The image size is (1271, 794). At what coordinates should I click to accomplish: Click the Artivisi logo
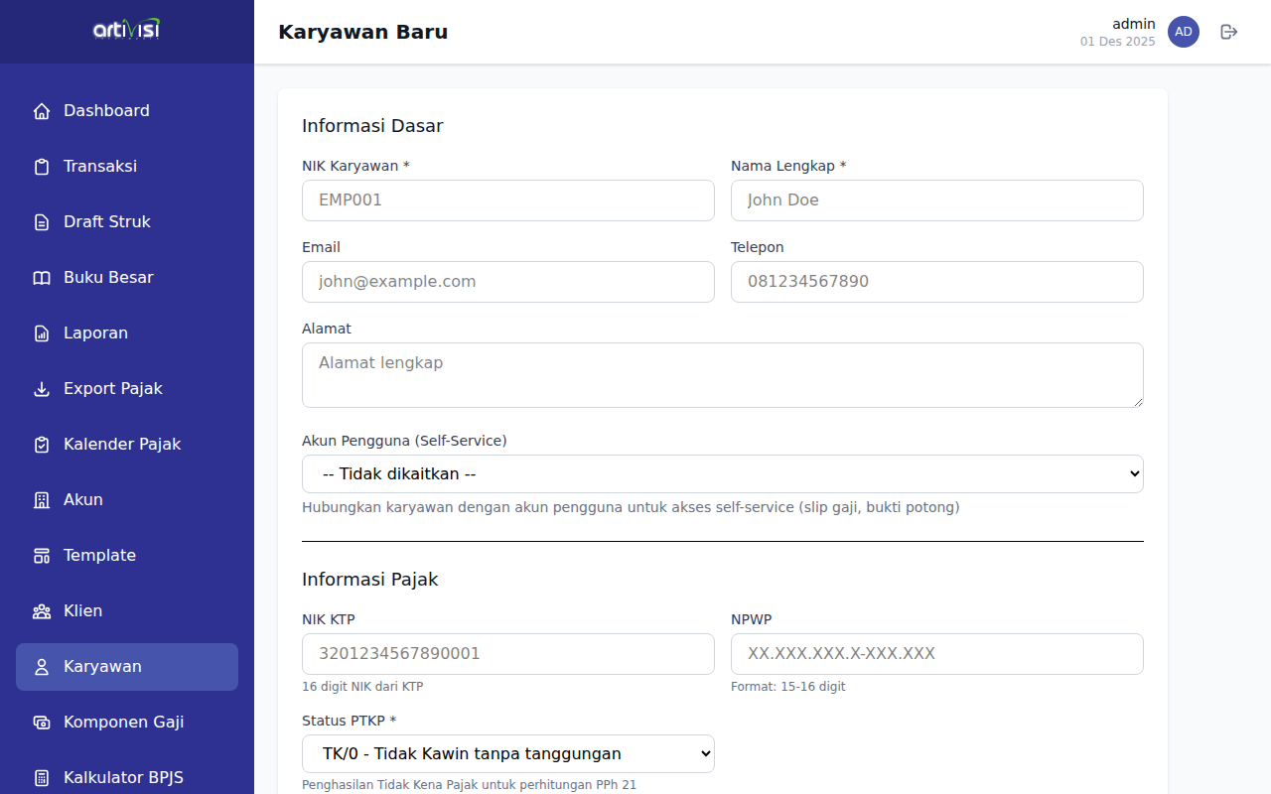126,30
